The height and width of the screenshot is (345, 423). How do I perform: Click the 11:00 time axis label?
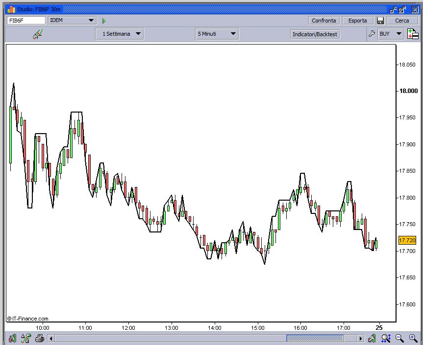85,328
